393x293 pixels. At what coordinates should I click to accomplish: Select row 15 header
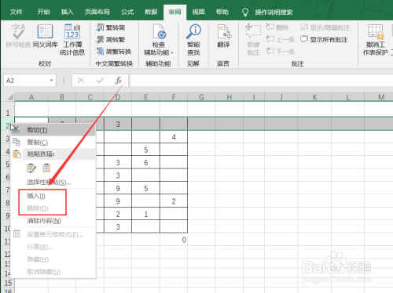tap(8, 283)
